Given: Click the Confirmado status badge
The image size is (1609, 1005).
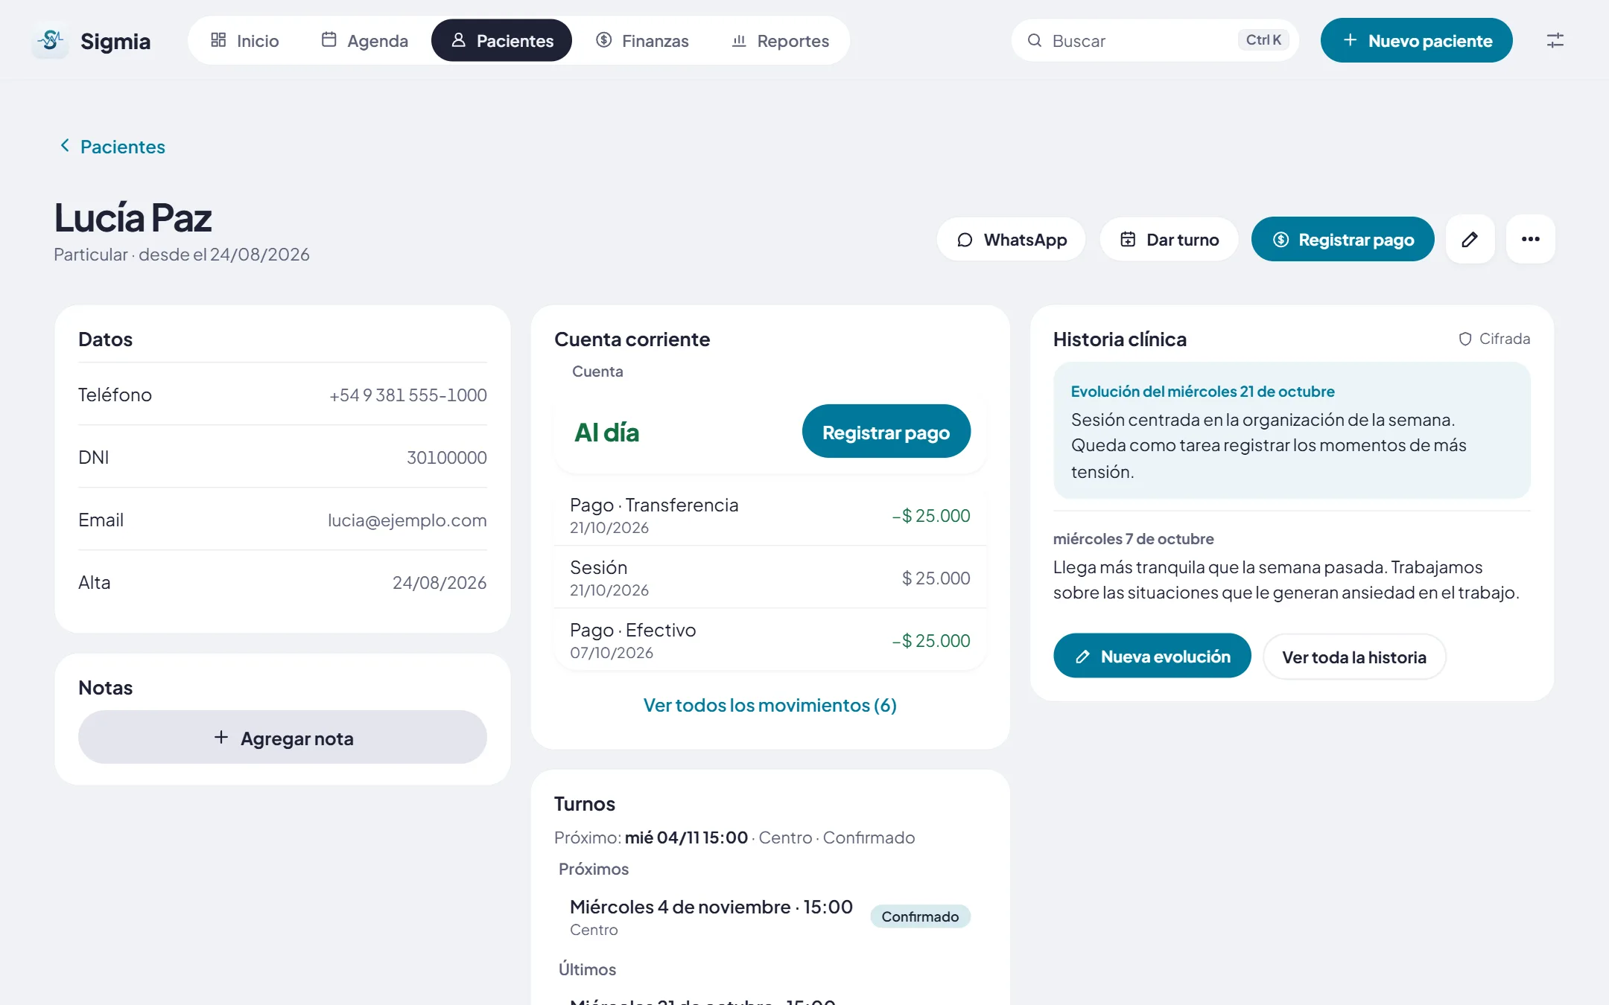Looking at the screenshot, I should click(x=920, y=916).
